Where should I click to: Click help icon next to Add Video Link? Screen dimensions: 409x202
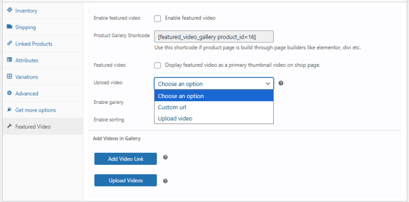click(x=165, y=157)
